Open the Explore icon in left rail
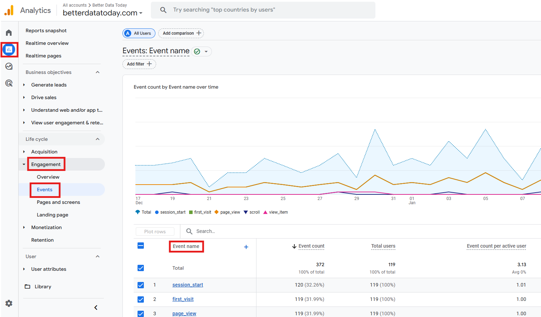The image size is (541, 317). coord(9,66)
